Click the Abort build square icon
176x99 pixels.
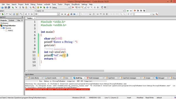point(50,7)
